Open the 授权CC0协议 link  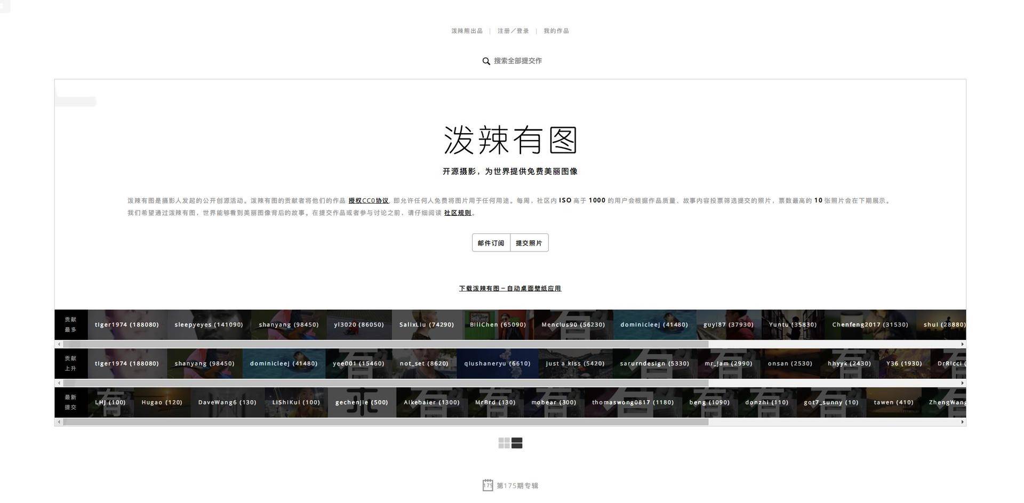pyautogui.click(x=369, y=200)
